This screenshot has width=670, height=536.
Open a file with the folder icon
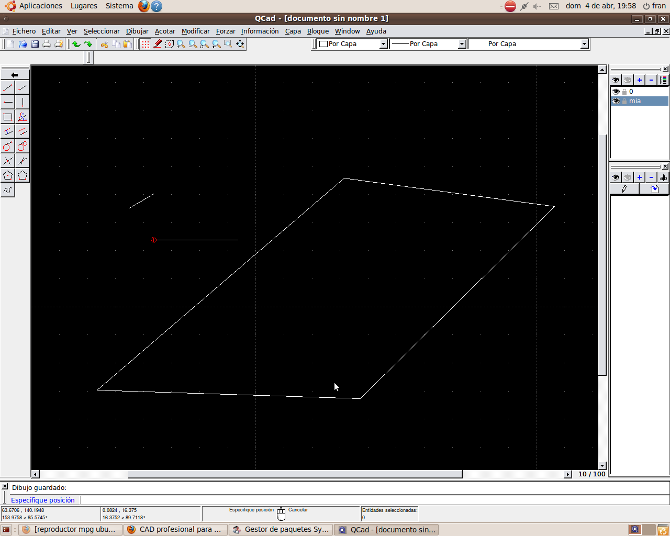tap(23, 44)
